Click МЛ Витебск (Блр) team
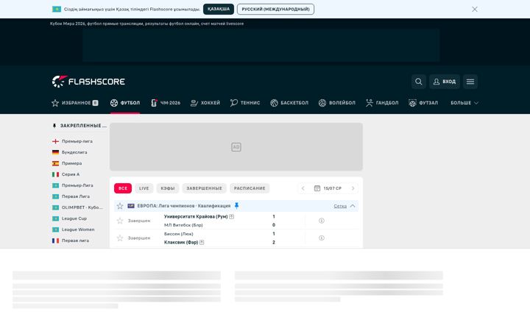This screenshot has height=331, width=530. click(x=183, y=225)
